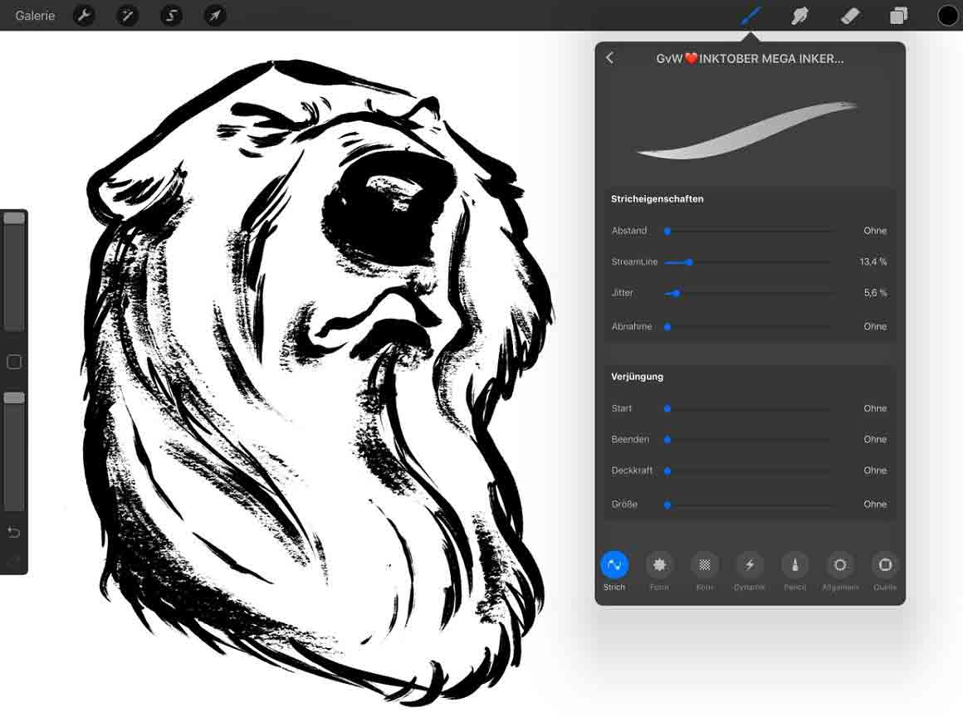Activate the selection (Auswahl) tool
This screenshot has width=963, height=722.
[x=170, y=15]
